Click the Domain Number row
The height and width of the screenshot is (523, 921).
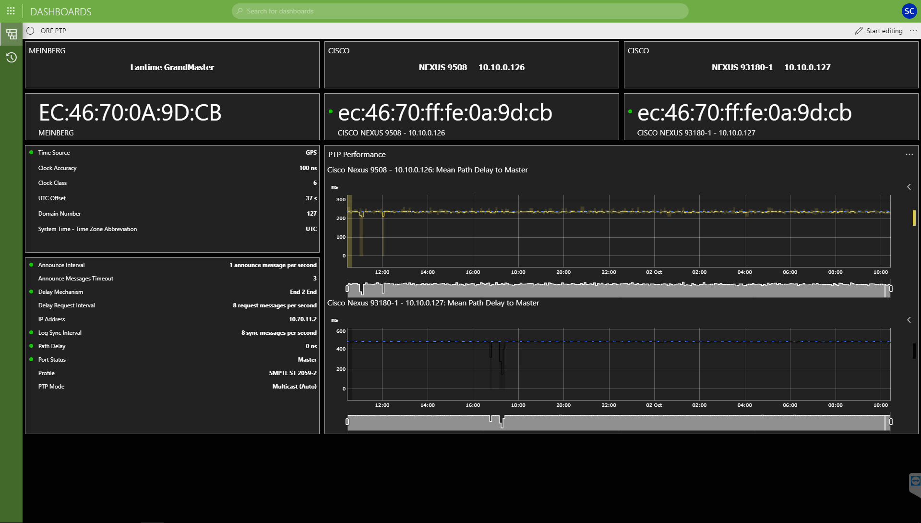click(172, 214)
